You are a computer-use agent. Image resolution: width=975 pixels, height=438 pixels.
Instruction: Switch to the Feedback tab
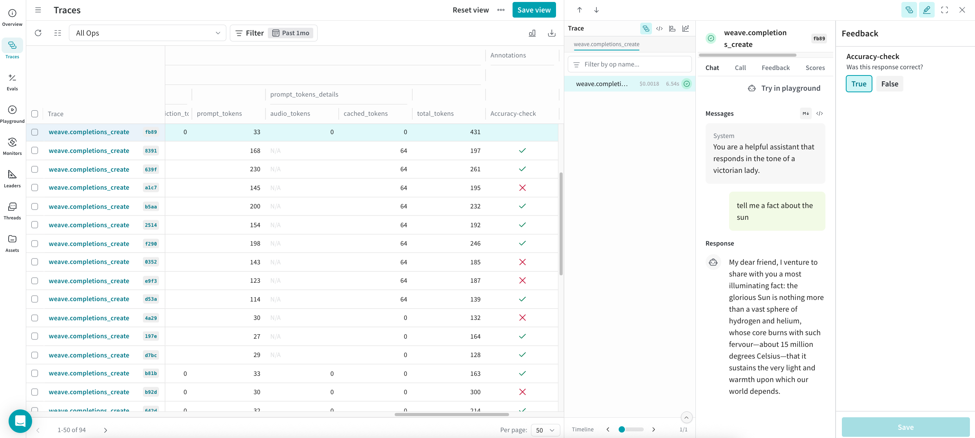(x=776, y=68)
